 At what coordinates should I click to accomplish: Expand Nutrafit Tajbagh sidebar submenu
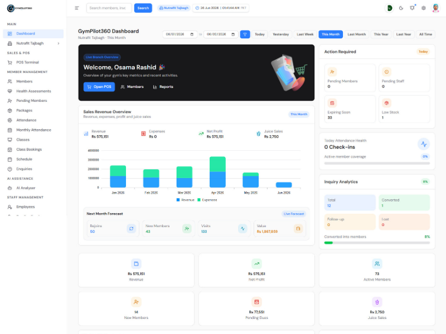(x=59, y=43)
